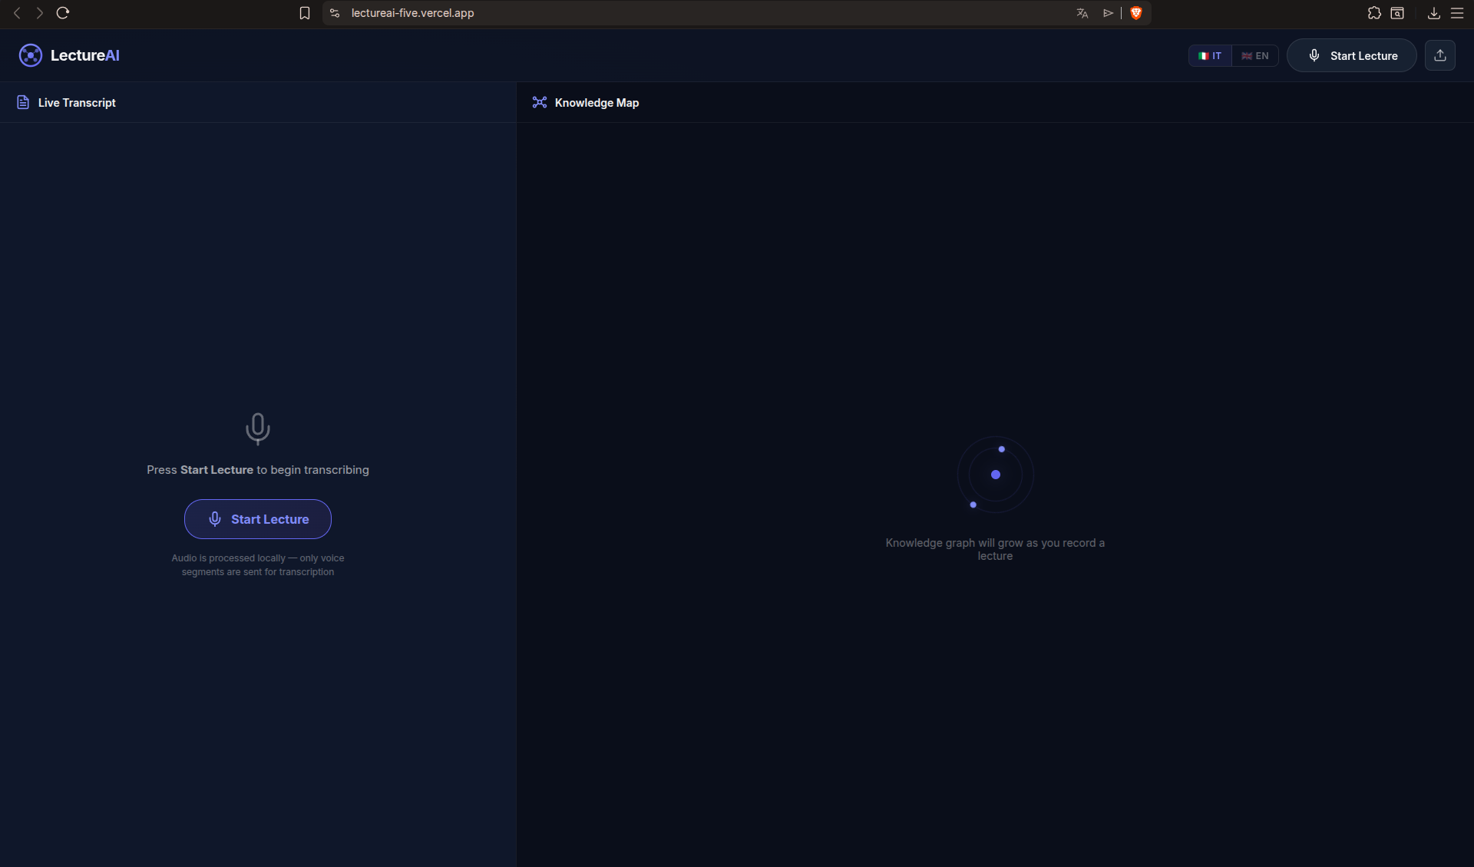1474x867 pixels.
Task: Click the translate page icon
Action: tap(1082, 13)
